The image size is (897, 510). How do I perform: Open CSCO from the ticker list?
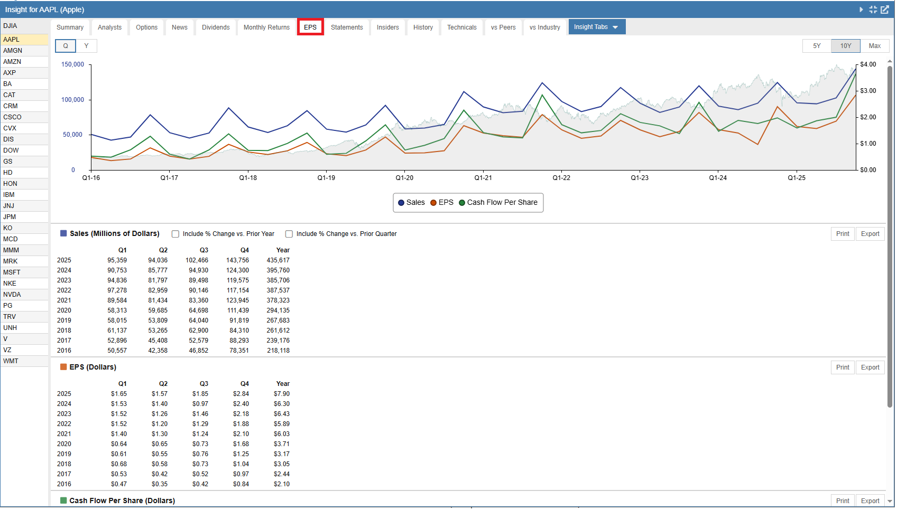click(24, 117)
